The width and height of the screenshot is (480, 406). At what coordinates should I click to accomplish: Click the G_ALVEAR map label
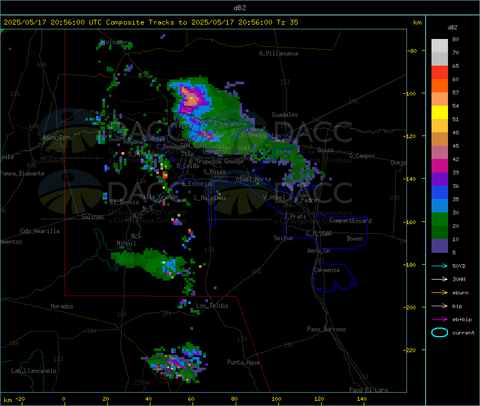[319, 234]
